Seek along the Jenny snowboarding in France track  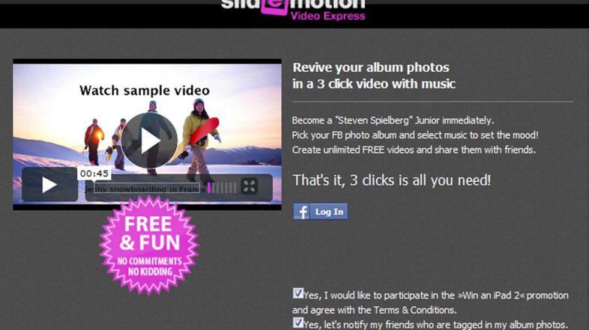145,189
